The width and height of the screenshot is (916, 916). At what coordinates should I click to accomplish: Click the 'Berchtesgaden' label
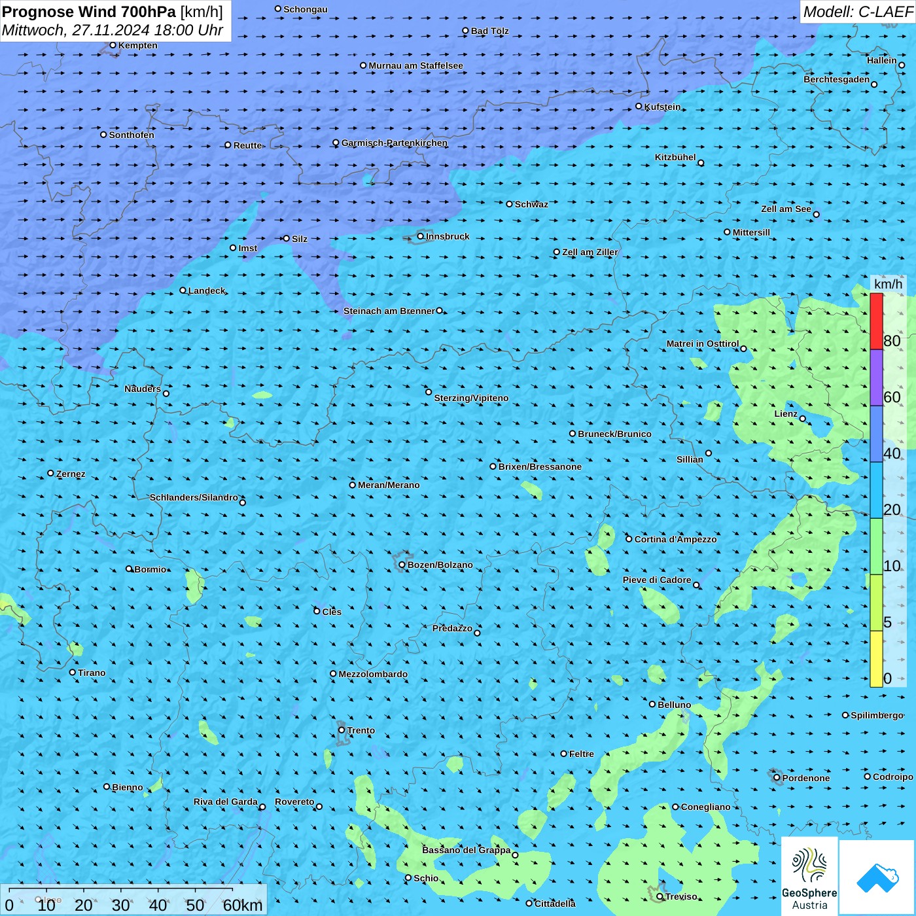point(837,79)
